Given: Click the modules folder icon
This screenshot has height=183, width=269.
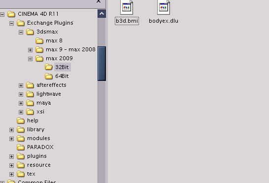Looking at the screenshot, I should pyautogui.click(x=21, y=139).
